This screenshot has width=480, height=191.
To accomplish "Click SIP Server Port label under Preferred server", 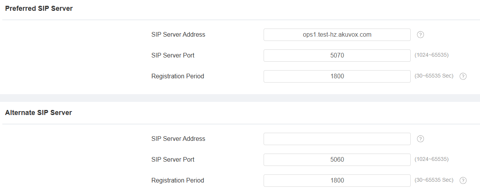I will [x=173, y=56].
